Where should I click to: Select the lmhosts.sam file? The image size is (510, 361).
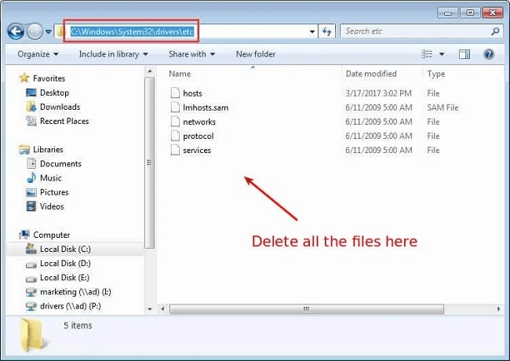pyautogui.click(x=205, y=108)
